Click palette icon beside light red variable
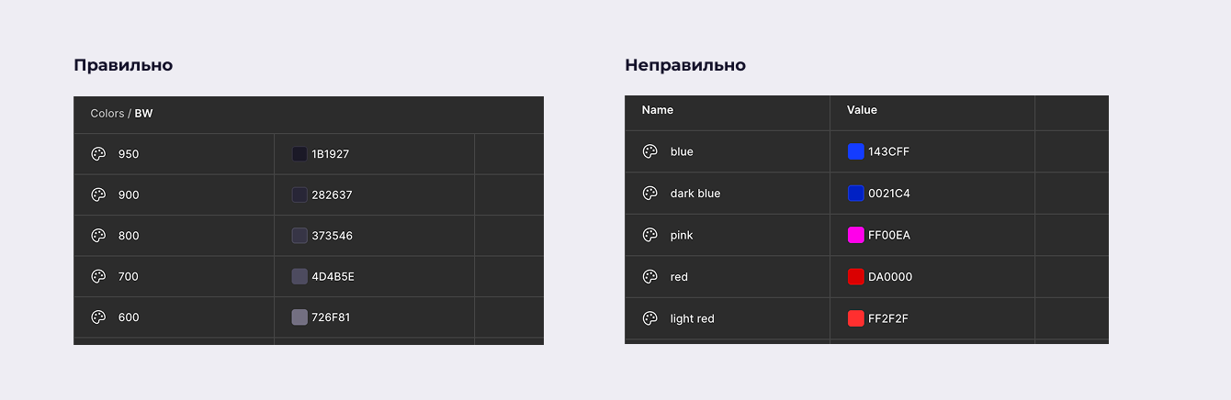This screenshot has height=400, width=1231. click(649, 318)
